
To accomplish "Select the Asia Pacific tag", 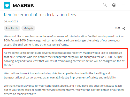I will coord(12,28).
